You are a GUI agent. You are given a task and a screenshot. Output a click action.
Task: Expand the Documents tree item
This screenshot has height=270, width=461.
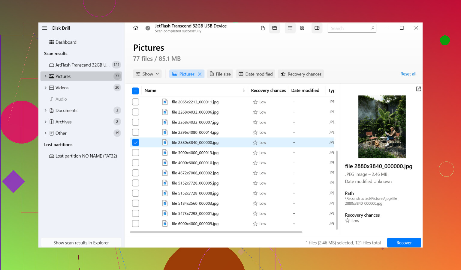pos(45,110)
